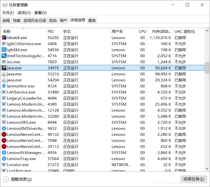Click memory value 1,139,076 K
The width and height of the screenshot is (210, 187).
(160, 38)
